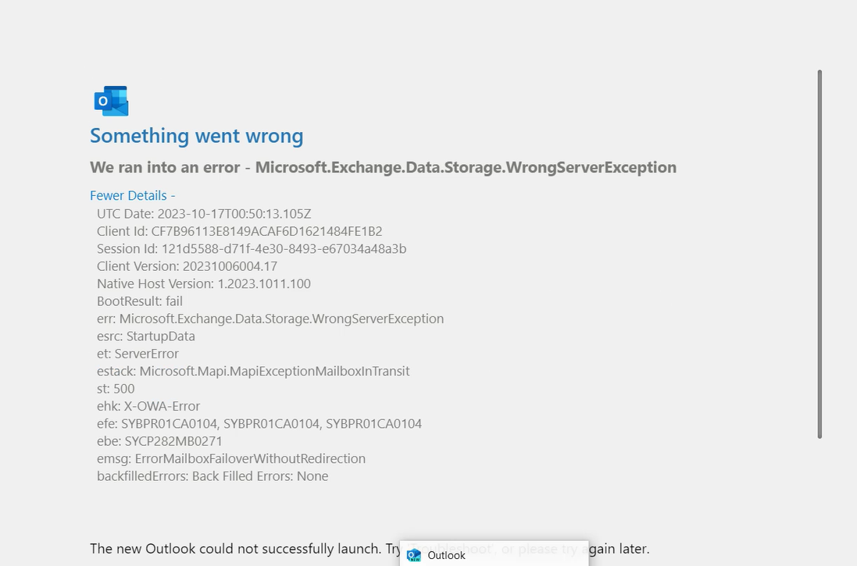The height and width of the screenshot is (566, 857).
Task: Select the Outlook taskbar preview thumbnail
Action: (494, 555)
